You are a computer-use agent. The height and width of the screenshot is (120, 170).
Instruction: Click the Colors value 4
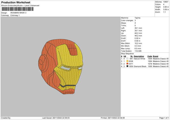click(163, 5)
